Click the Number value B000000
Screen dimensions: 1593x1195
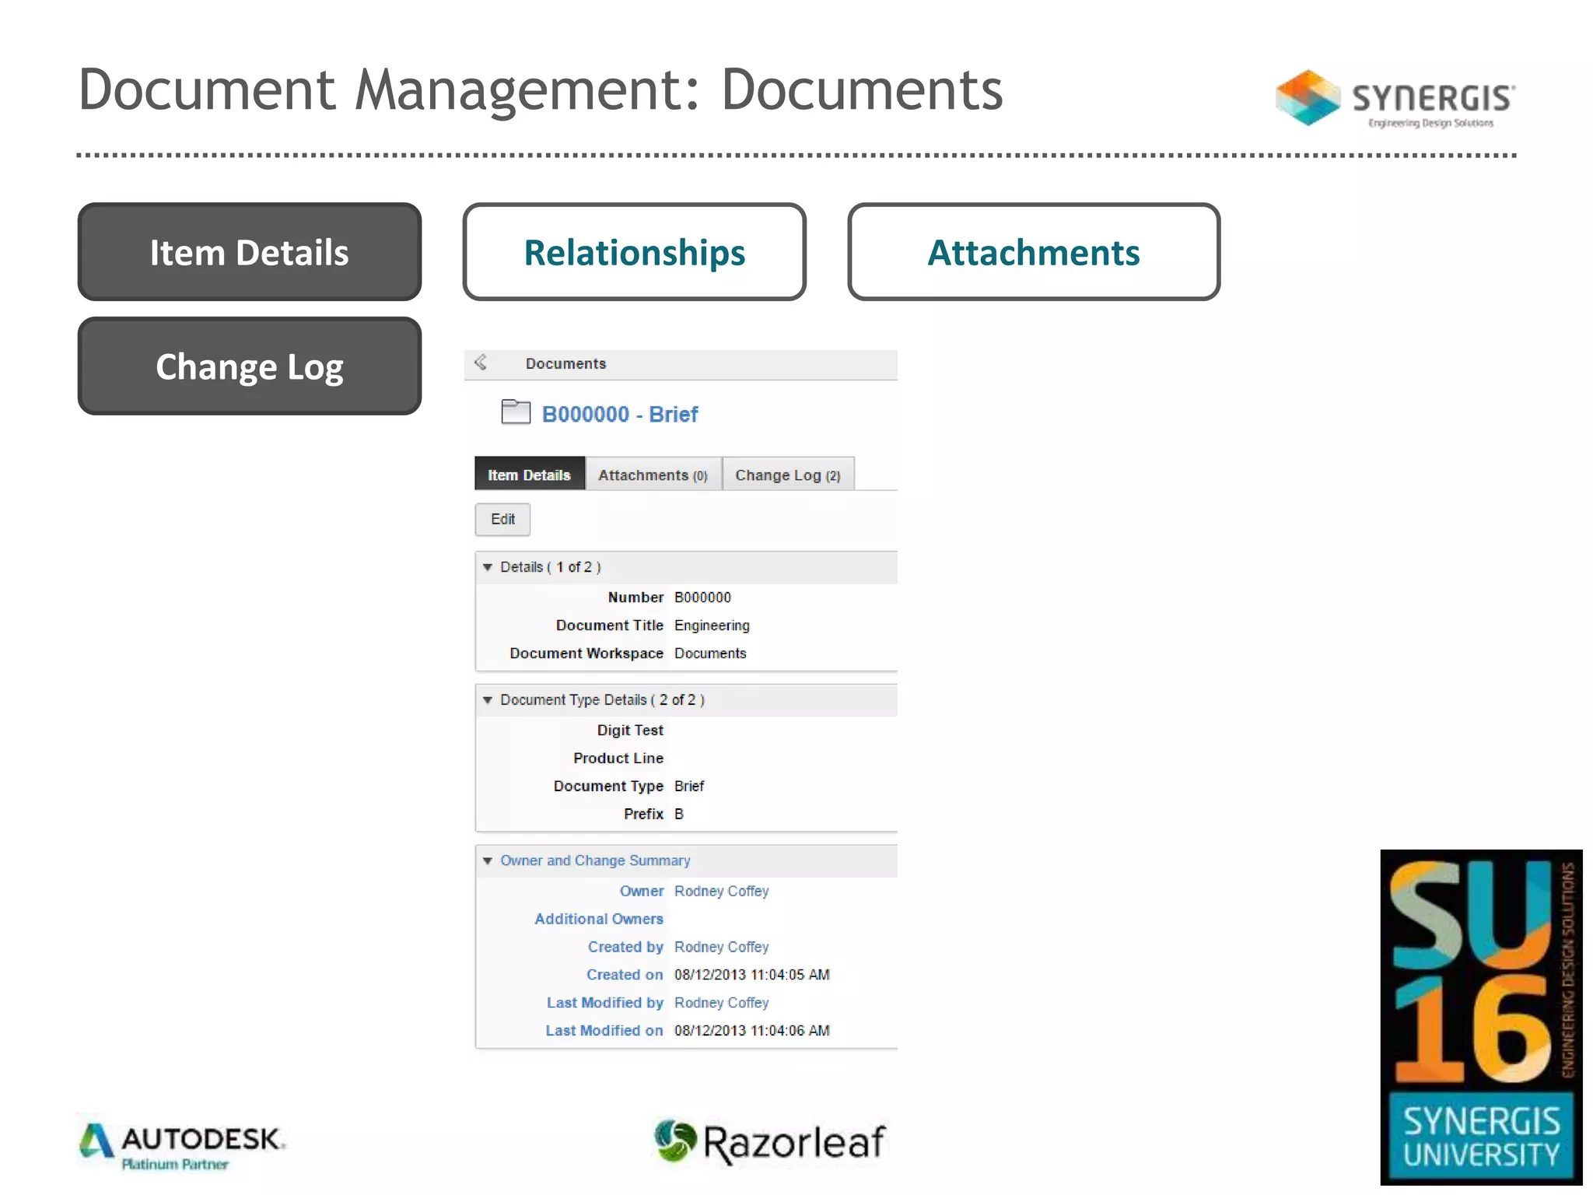coord(702,597)
